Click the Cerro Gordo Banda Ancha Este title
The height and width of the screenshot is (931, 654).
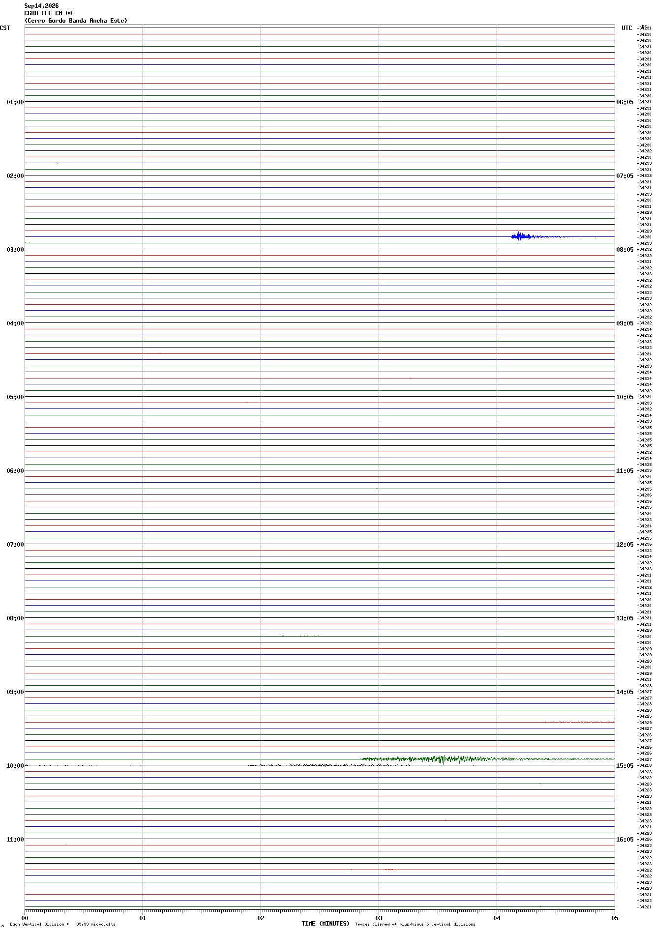(76, 21)
